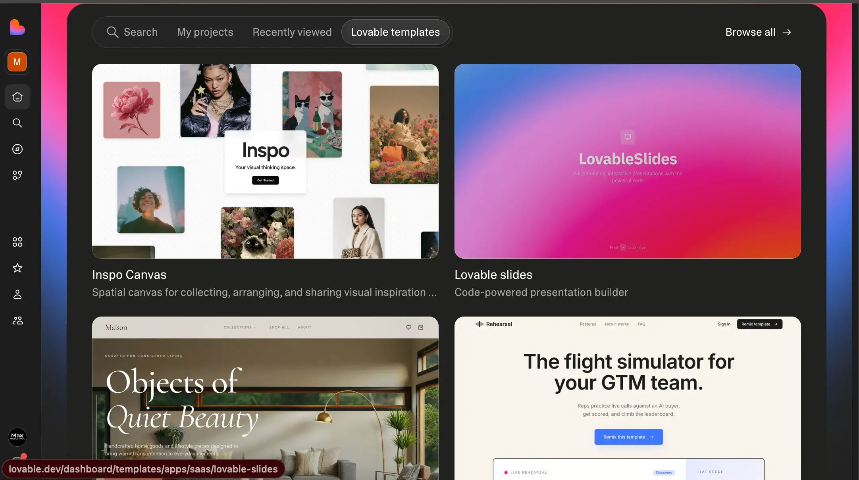This screenshot has height=480, width=859.
Task: Click FAQ in Rehearsal nav
Action: [x=641, y=324]
